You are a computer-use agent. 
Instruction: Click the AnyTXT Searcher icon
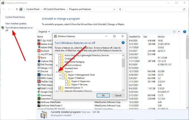click(39, 54)
